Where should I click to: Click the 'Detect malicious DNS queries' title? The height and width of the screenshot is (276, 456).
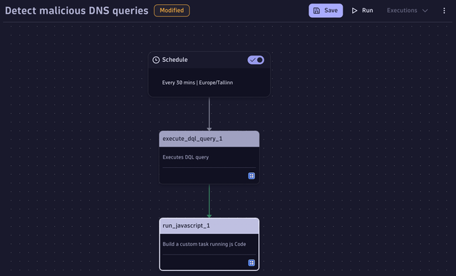pyautogui.click(x=77, y=11)
